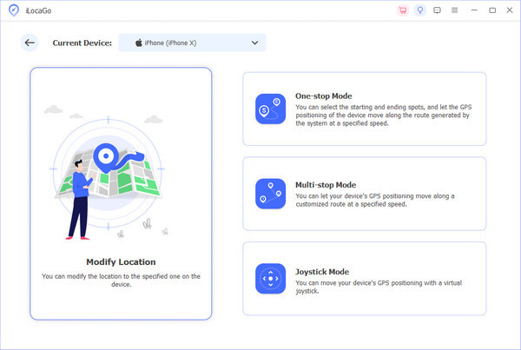This screenshot has width=521, height=350.
Task: Choose Joystick Mode title
Action: coord(323,270)
